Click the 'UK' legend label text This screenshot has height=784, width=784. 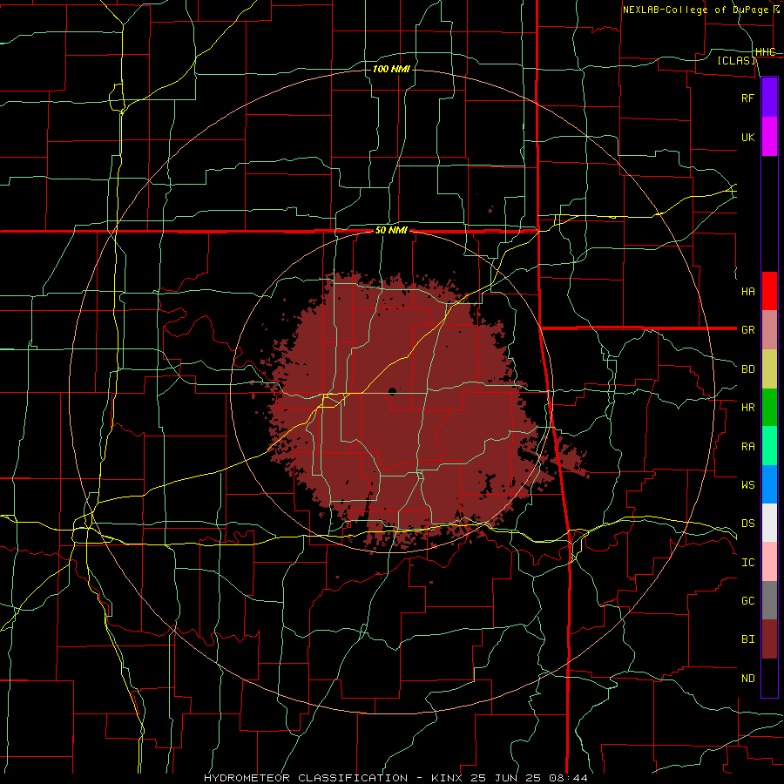click(x=748, y=138)
